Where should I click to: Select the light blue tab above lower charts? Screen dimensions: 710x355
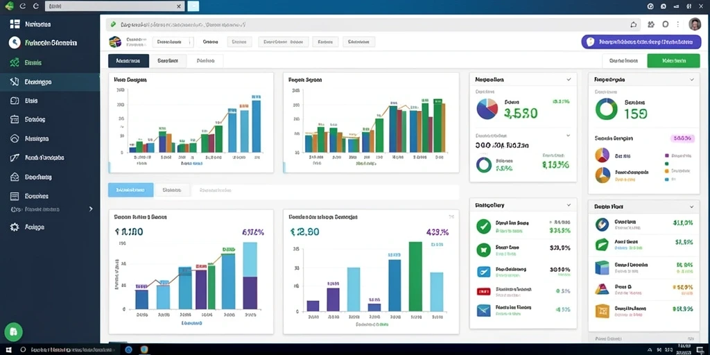coord(130,190)
